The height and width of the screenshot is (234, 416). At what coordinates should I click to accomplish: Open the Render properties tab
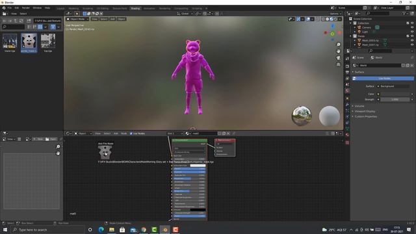(347, 66)
